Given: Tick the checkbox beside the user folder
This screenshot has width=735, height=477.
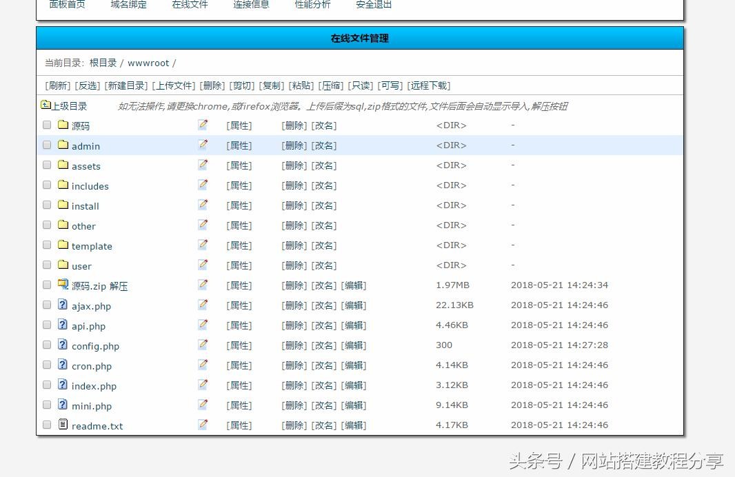Looking at the screenshot, I should 47,265.
